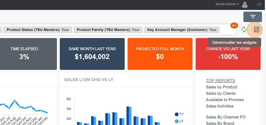Image resolution: width=266 pixels, height=125 pixels.
Task: Click the 4+ filters badge
Action: click(x=234, y=26)
